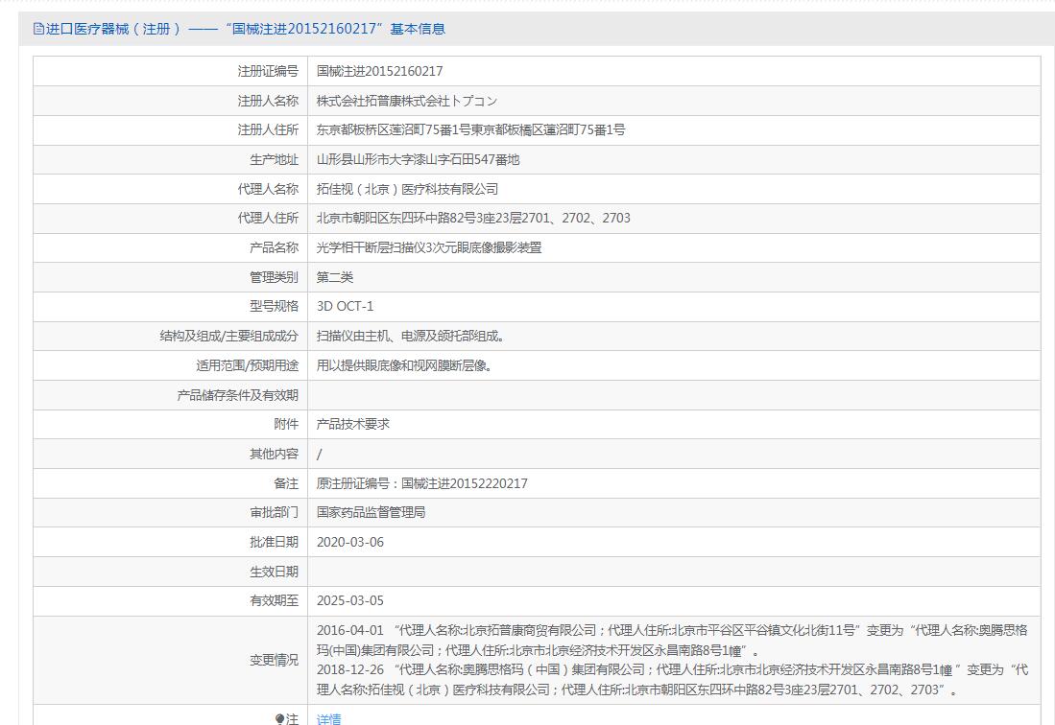Click the slash value in 其他内容 row
The width and height of the screenshot is (1055, 725).
pyautogui.click(x=319, y=455)
